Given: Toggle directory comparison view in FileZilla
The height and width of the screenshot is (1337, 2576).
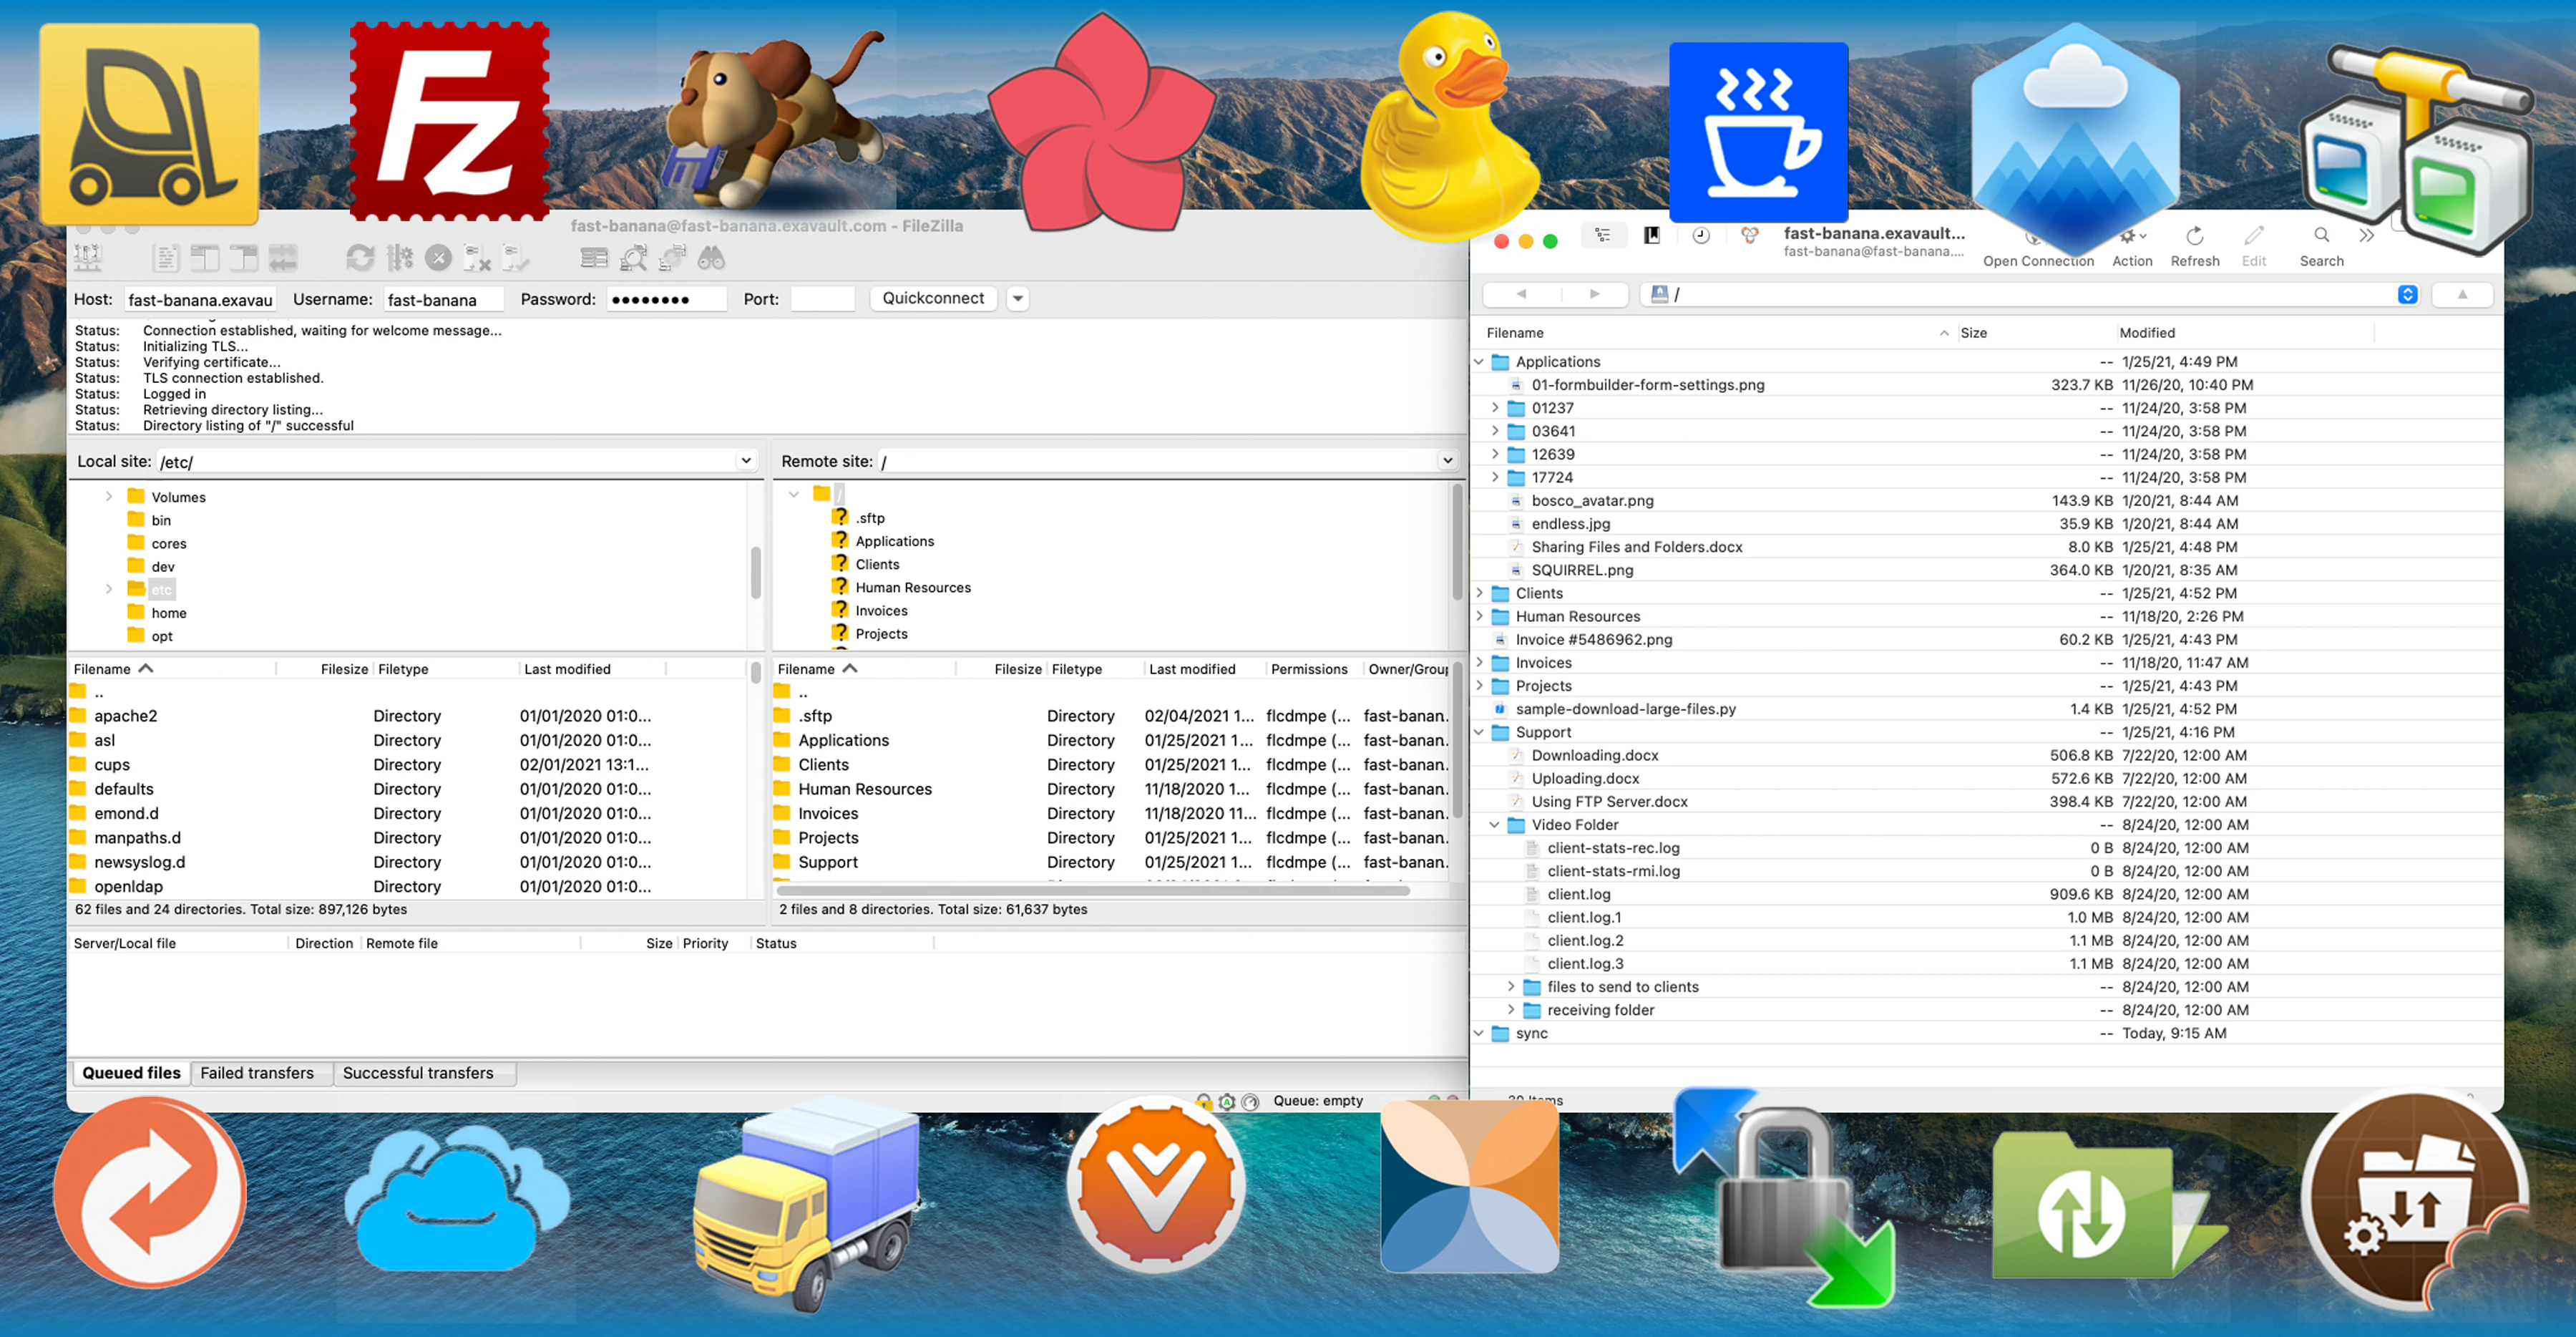Looking at the screenshot, I should point(594,258).
